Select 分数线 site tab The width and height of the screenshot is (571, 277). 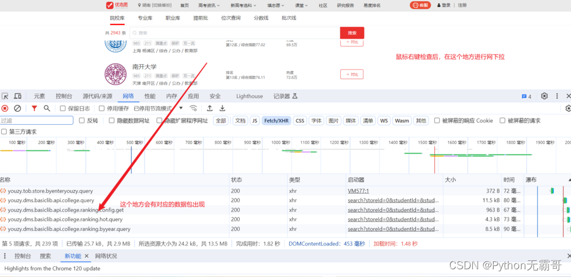click(261, 18)
